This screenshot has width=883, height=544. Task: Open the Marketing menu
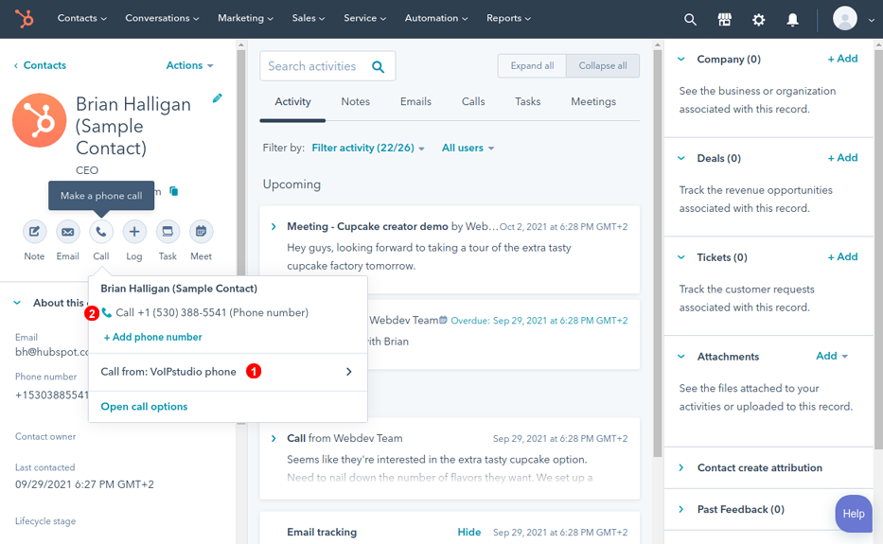pyautogui.click(x=245, y=18)
